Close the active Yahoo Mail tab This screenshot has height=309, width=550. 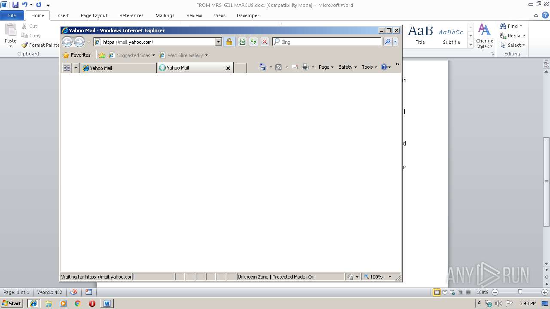pyautogui.click(x=228, y=68)
